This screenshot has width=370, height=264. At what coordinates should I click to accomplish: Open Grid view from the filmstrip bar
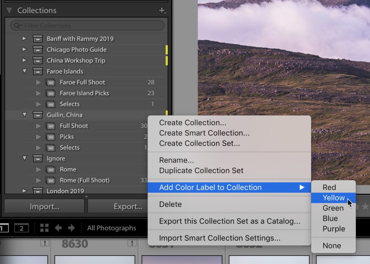(44, 228)
